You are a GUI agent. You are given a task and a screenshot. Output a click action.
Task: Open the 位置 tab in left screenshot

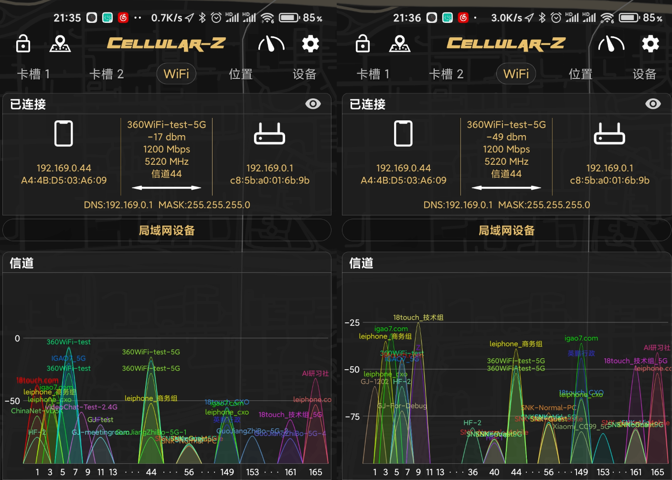241,74
